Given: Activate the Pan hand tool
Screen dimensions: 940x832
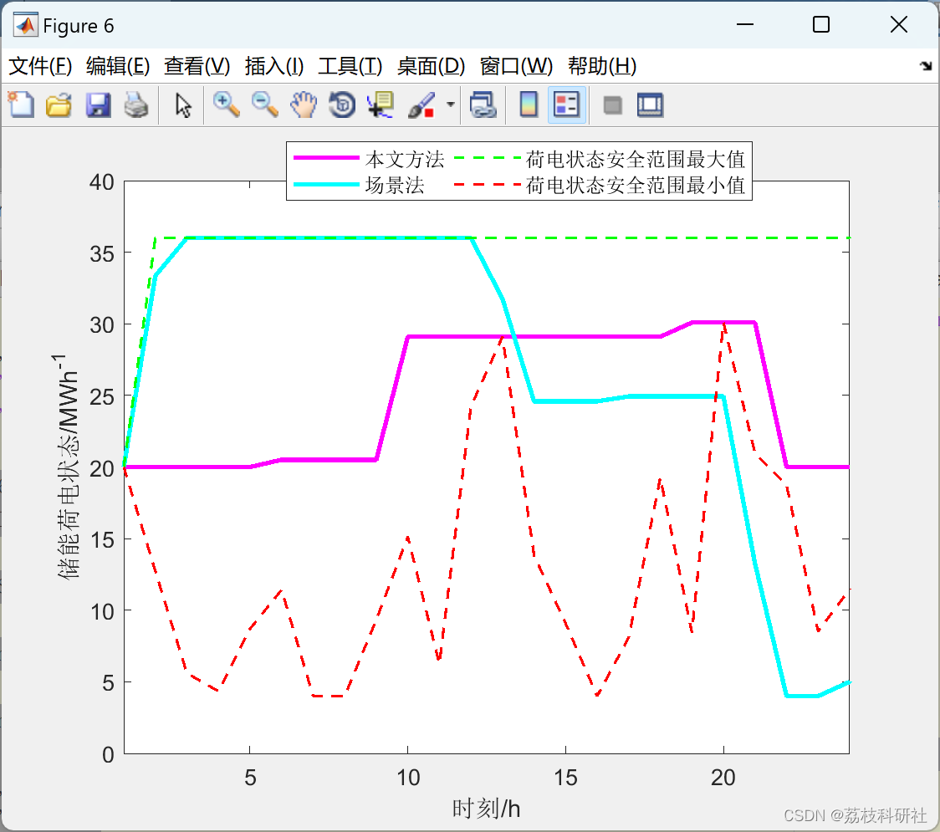Looking at the screenshot, I should point(304,105).
